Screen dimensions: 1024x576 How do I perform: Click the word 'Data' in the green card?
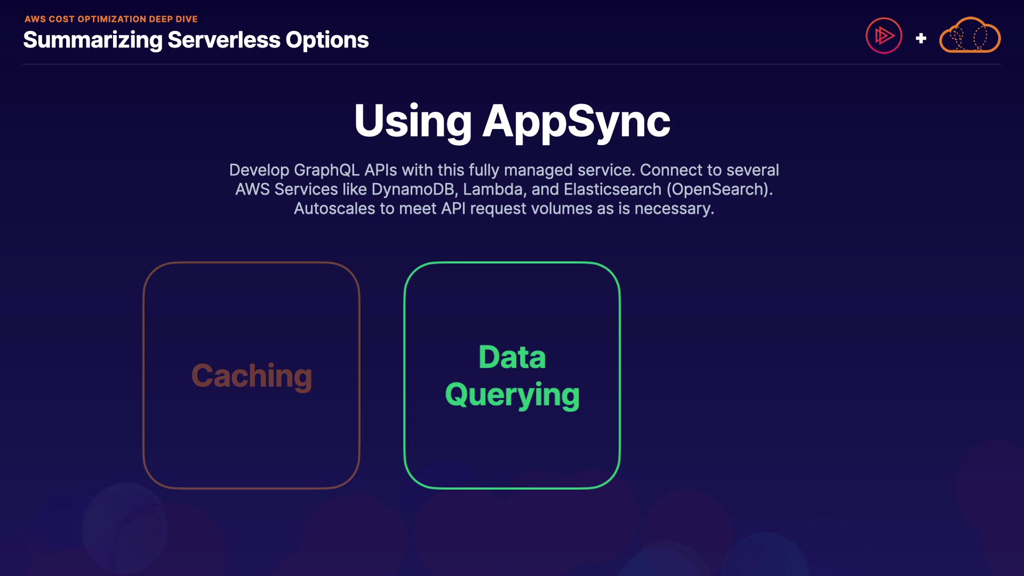tap(512, 357)
